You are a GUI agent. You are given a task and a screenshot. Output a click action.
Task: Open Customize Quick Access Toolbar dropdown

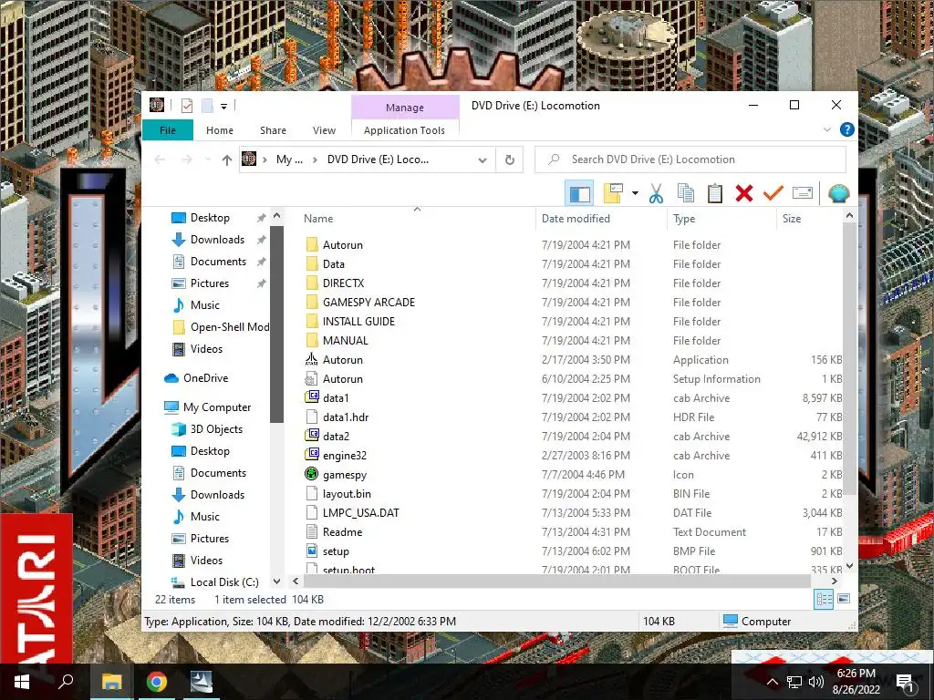point(224,107)
